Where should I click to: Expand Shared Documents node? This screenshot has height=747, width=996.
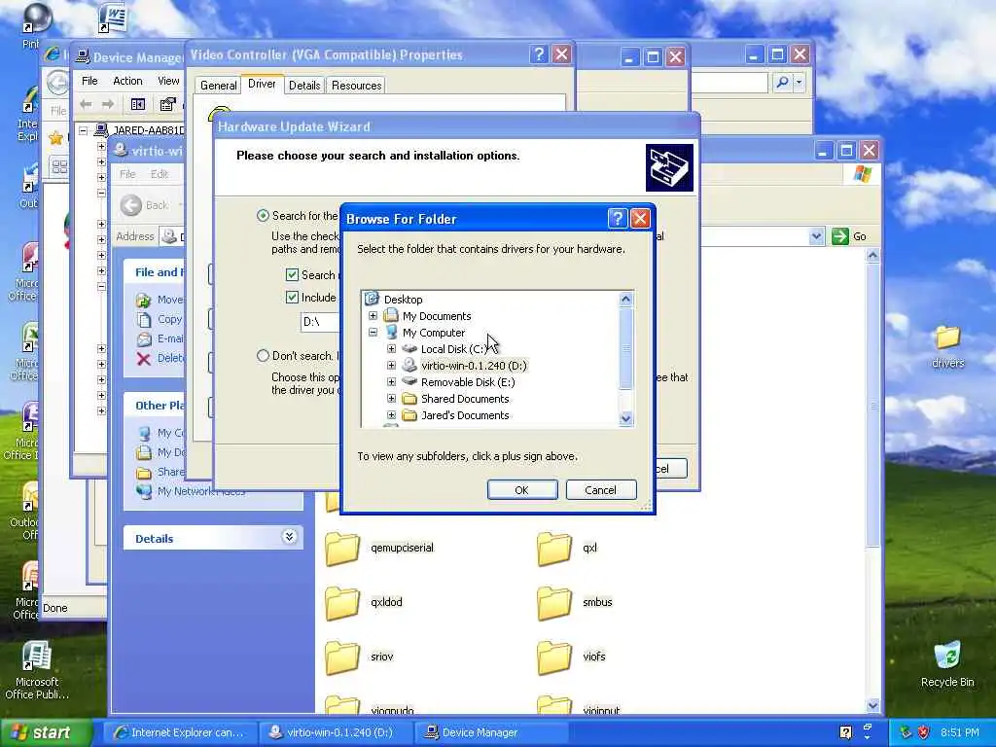point(391,398)
